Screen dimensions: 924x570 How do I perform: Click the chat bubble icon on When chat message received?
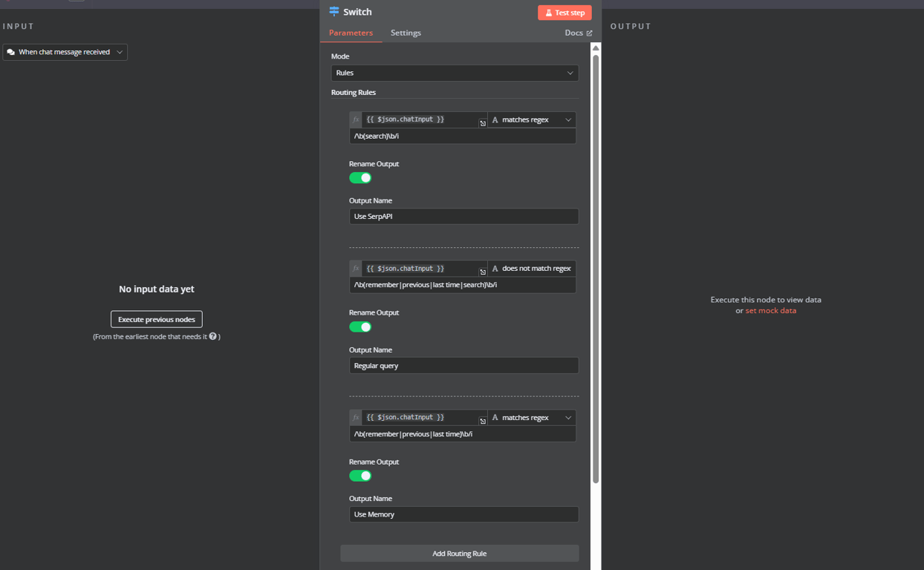tap(10, 52)
